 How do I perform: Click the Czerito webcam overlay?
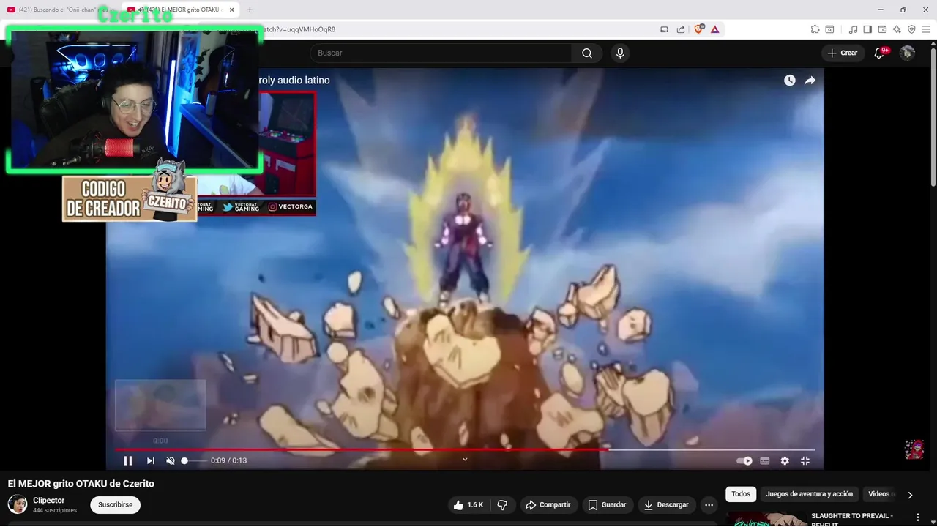point(134,100)
